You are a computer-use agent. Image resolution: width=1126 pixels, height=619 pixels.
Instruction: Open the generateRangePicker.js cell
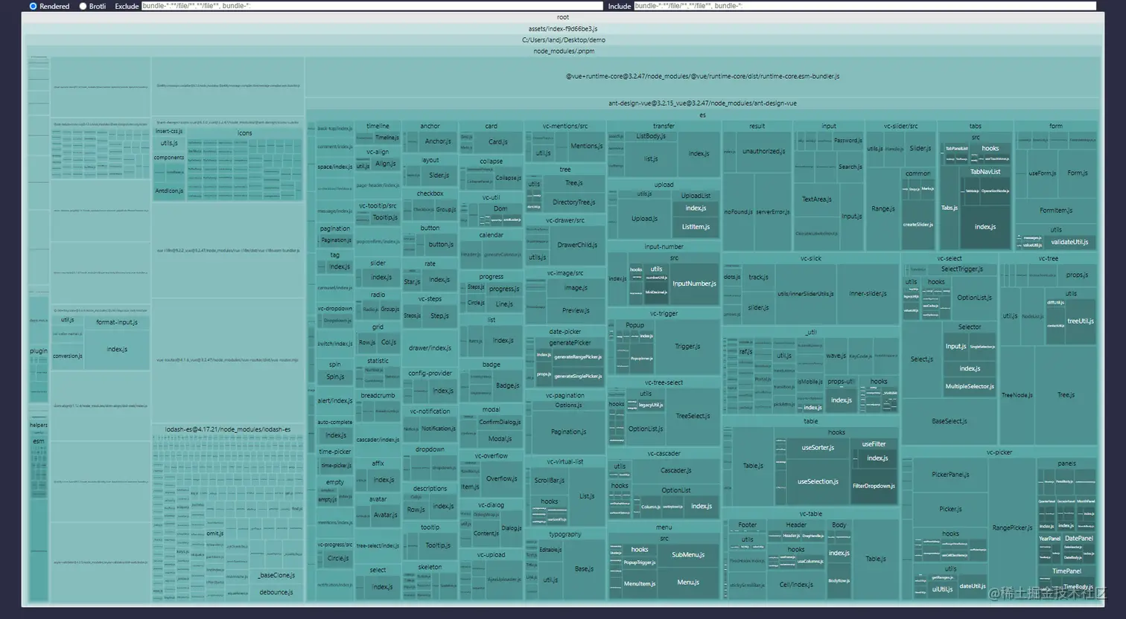[578, 357]
